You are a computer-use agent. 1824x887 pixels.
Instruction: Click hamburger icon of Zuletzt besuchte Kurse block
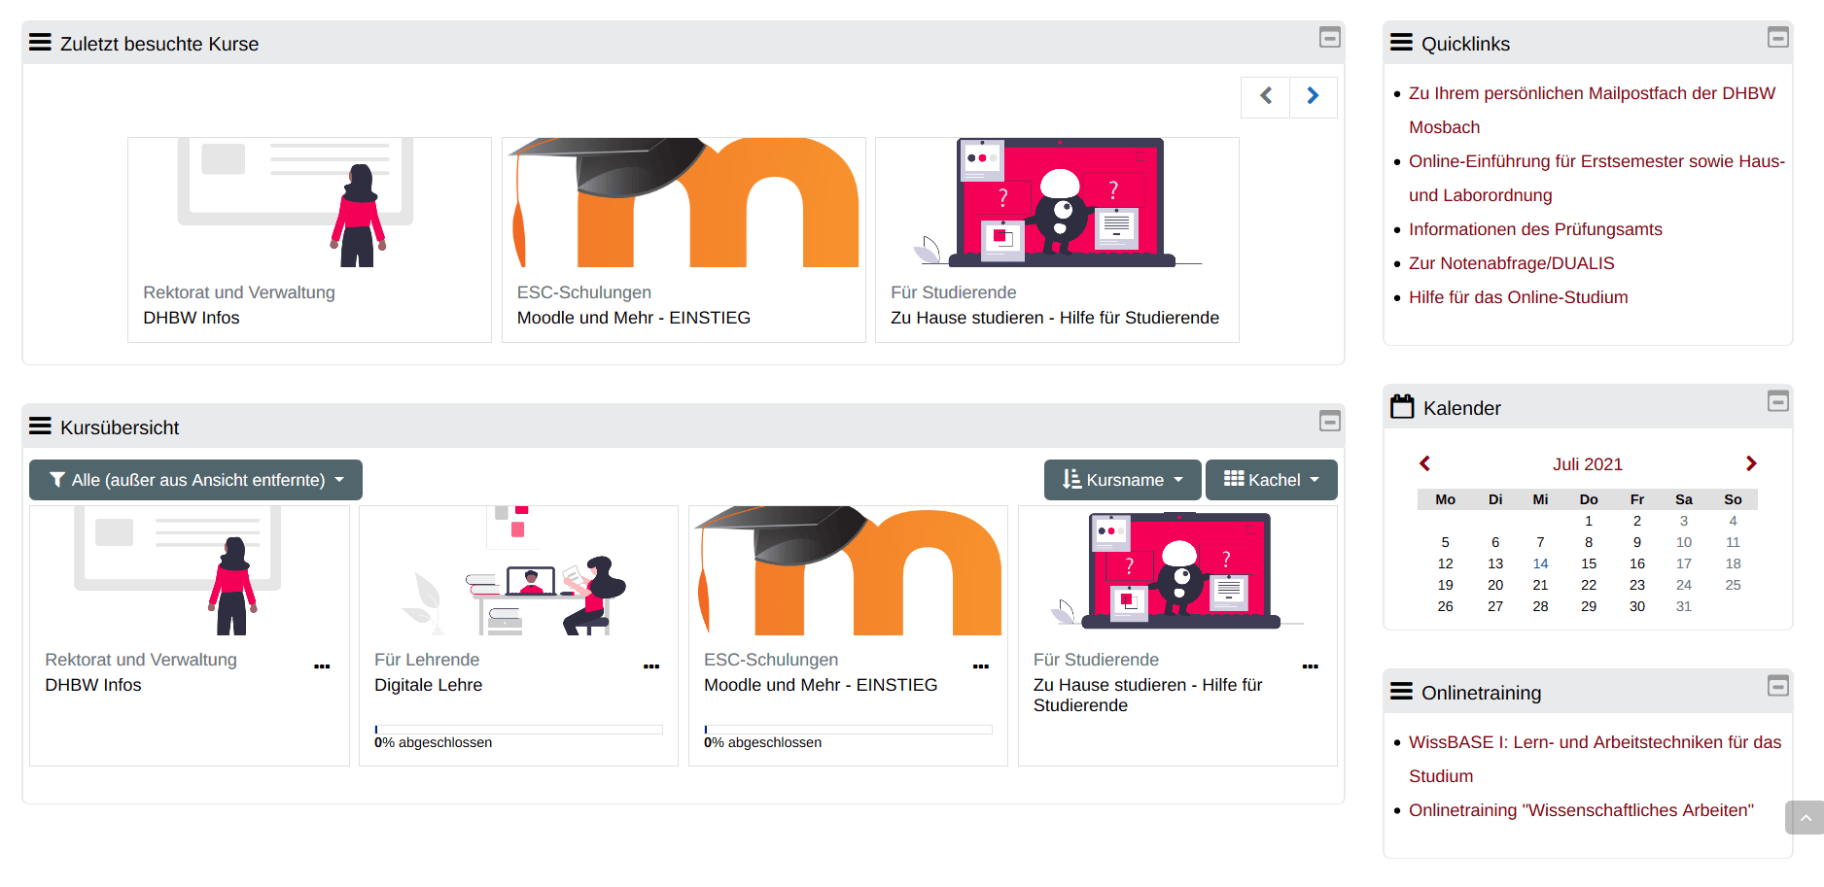click(40, 43)
